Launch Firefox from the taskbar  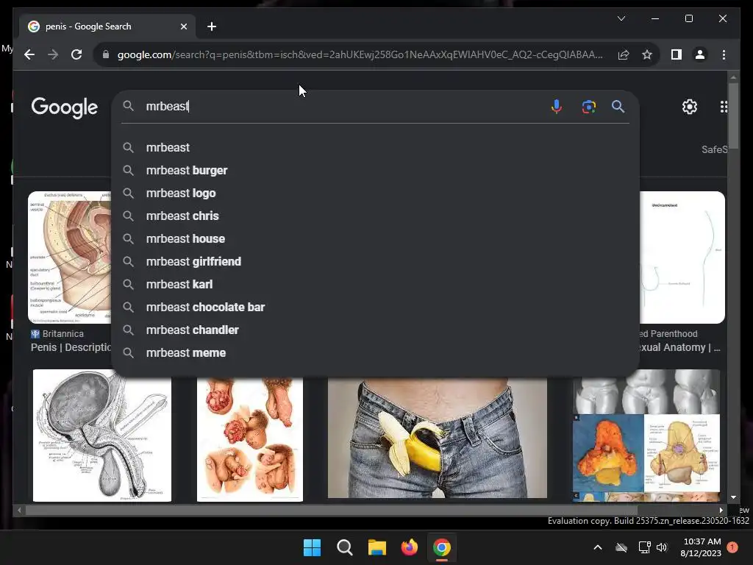coord(409,547)
